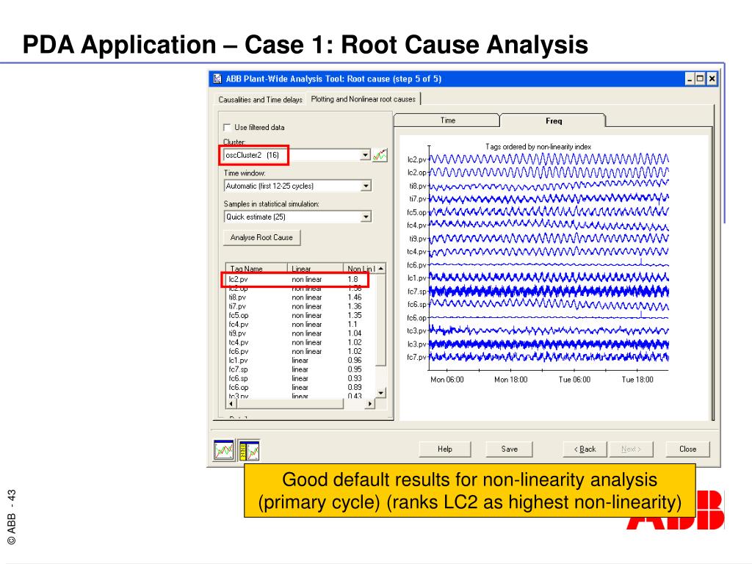This screenshot has width=752, height=564.
Task: Go to previous step with Back button
Action: [x=585, y=449]
